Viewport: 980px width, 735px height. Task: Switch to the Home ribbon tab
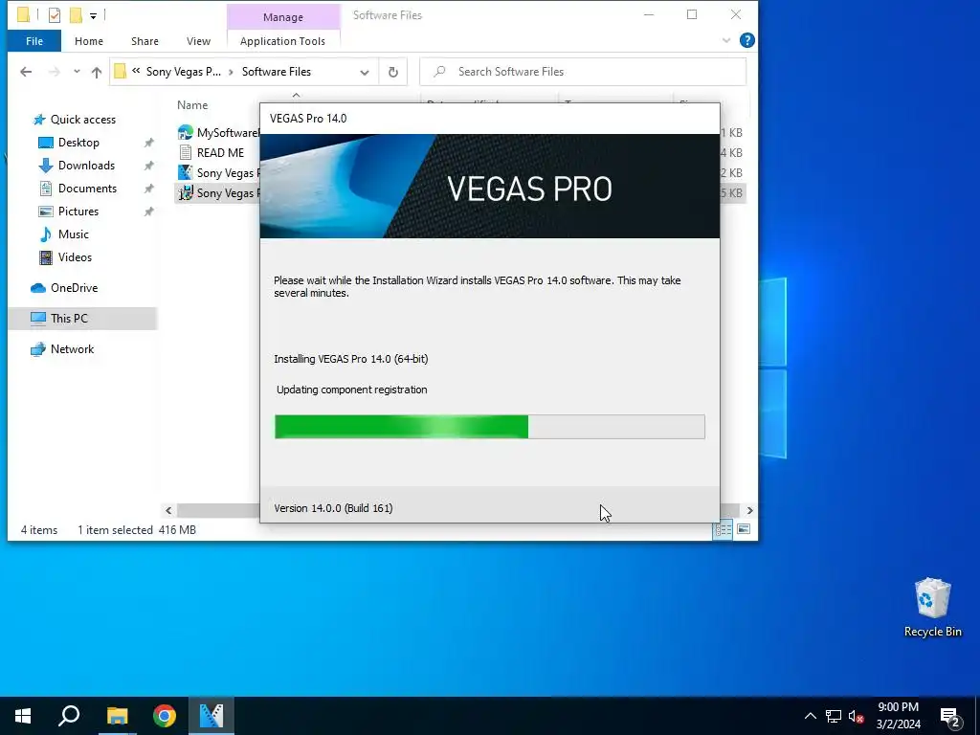click(x=89, y=41)
